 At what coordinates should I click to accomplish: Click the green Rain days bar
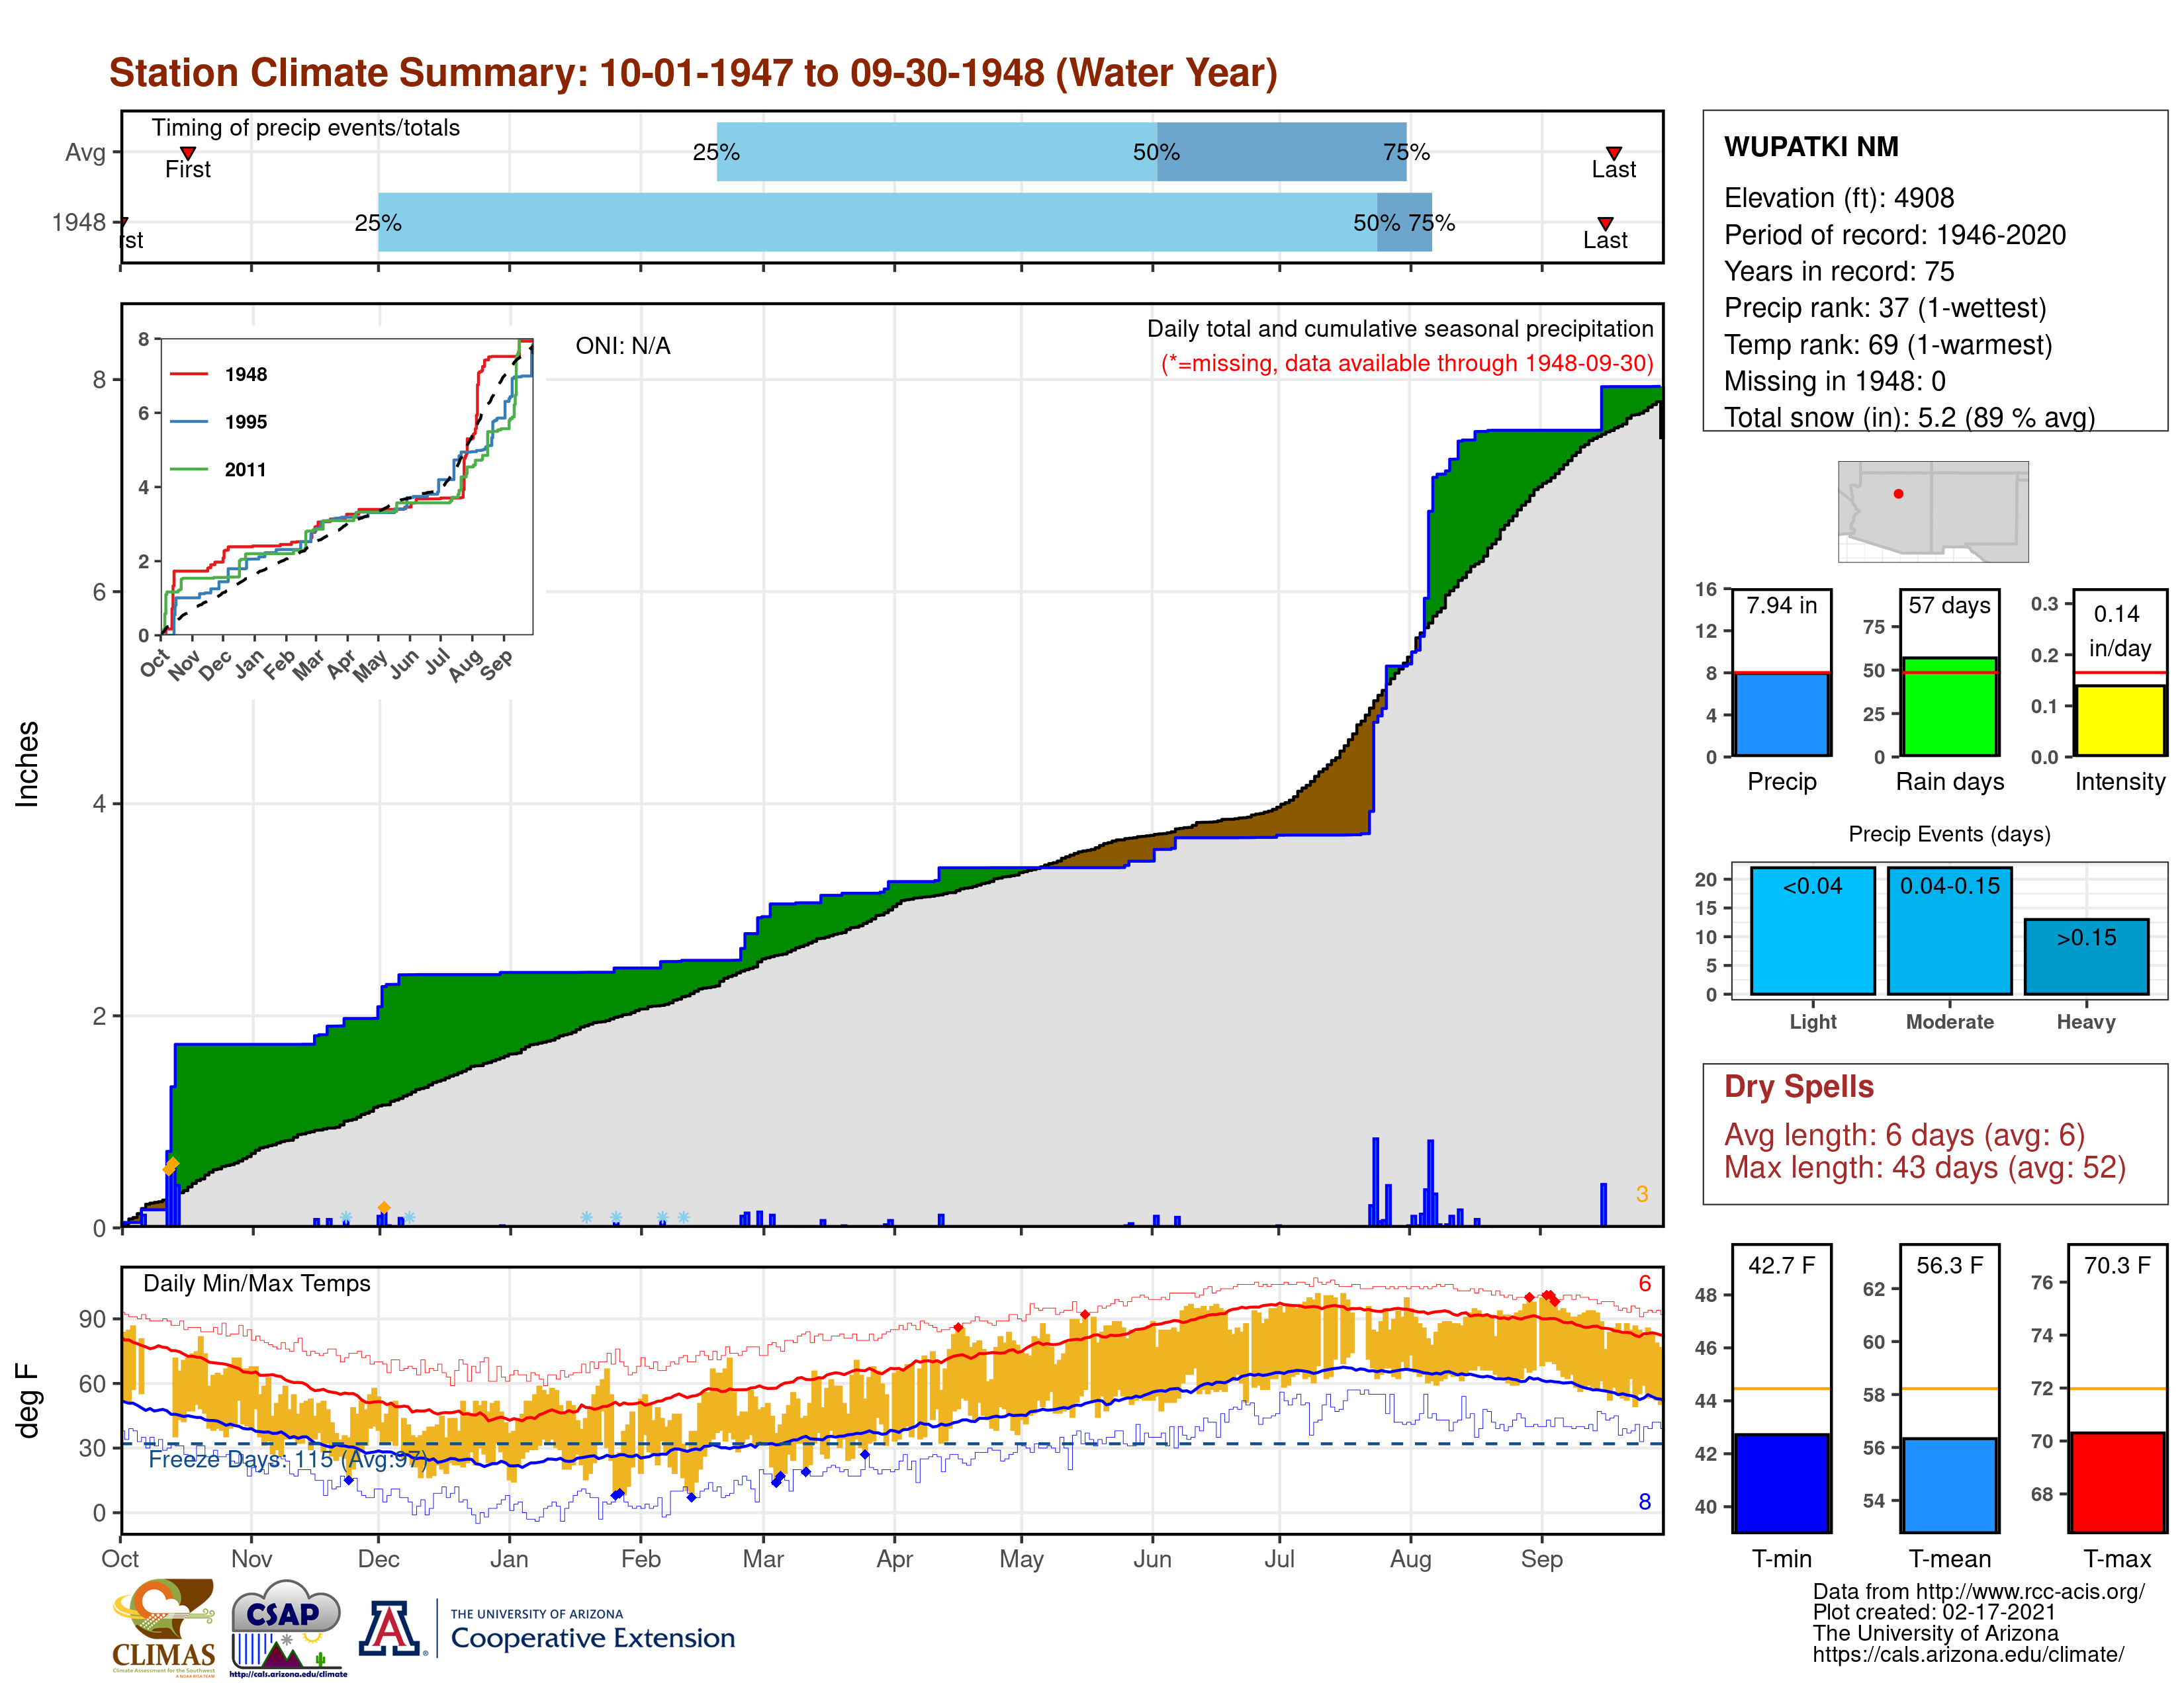click(x=1949, y=707)
